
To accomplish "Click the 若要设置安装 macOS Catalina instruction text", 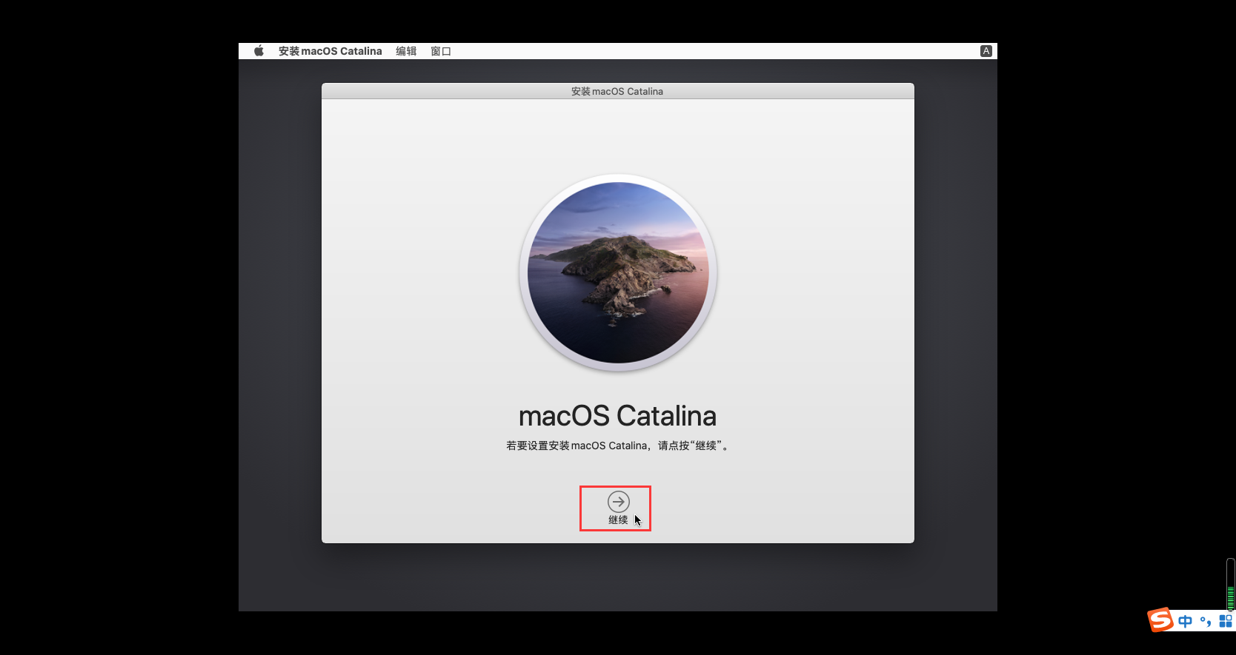I will (617, 446).
